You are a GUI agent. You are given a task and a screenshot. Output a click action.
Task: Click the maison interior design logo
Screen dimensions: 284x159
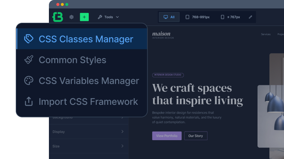(163, 35)
